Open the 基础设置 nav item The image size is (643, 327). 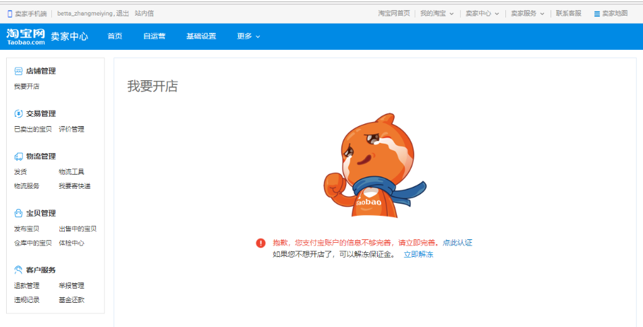point(201,36)
